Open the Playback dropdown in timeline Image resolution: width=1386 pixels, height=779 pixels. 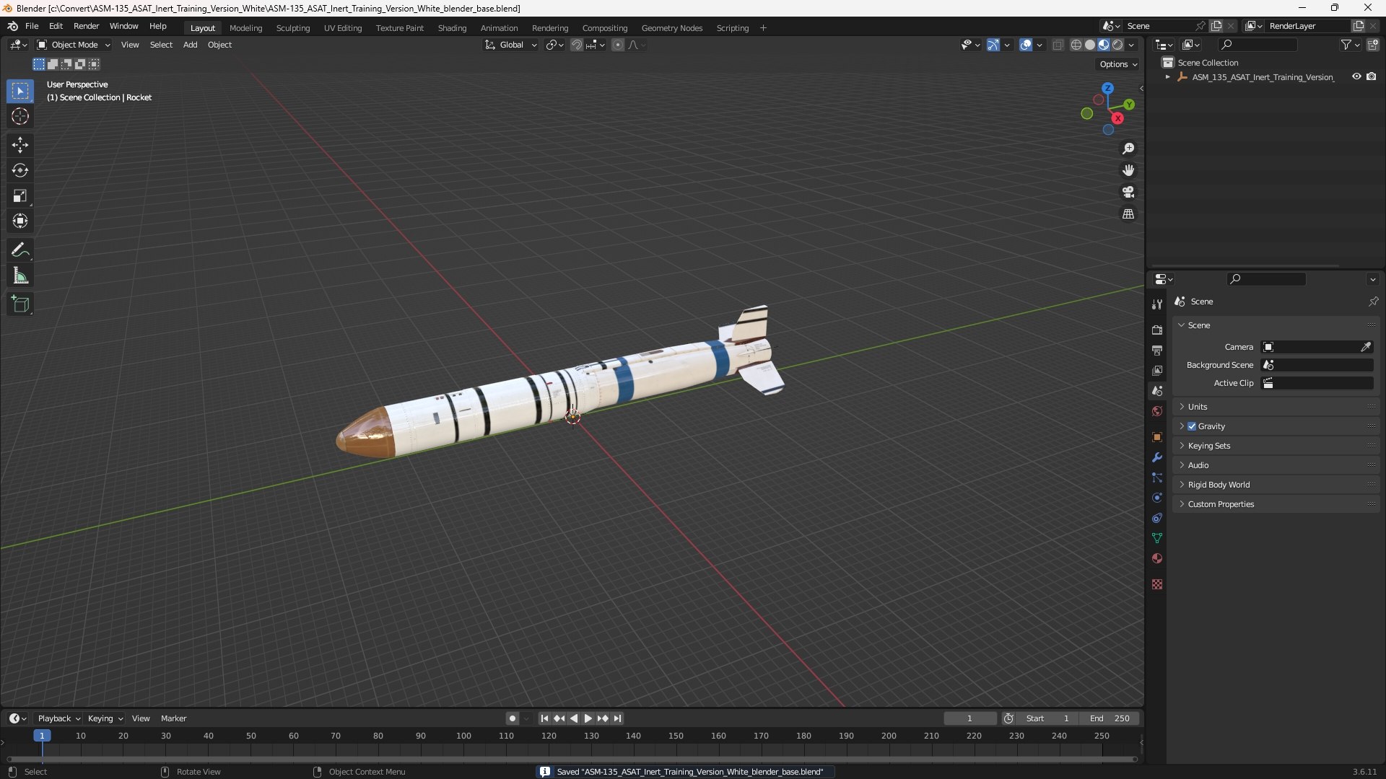[58, 718]
